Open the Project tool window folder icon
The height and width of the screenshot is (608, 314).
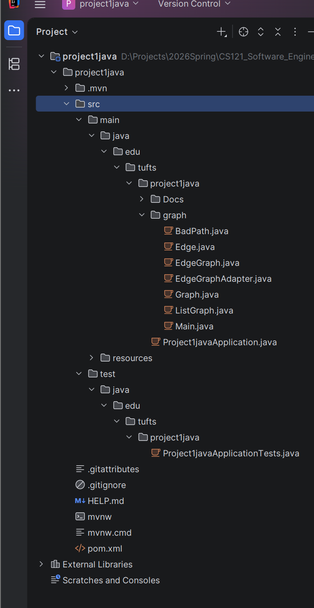(x=14, y=30)
